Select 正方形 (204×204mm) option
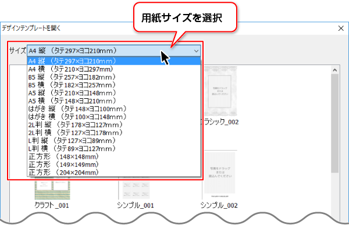Image resolution: width=349 pixels, height=225 pixels. point(114,173)
